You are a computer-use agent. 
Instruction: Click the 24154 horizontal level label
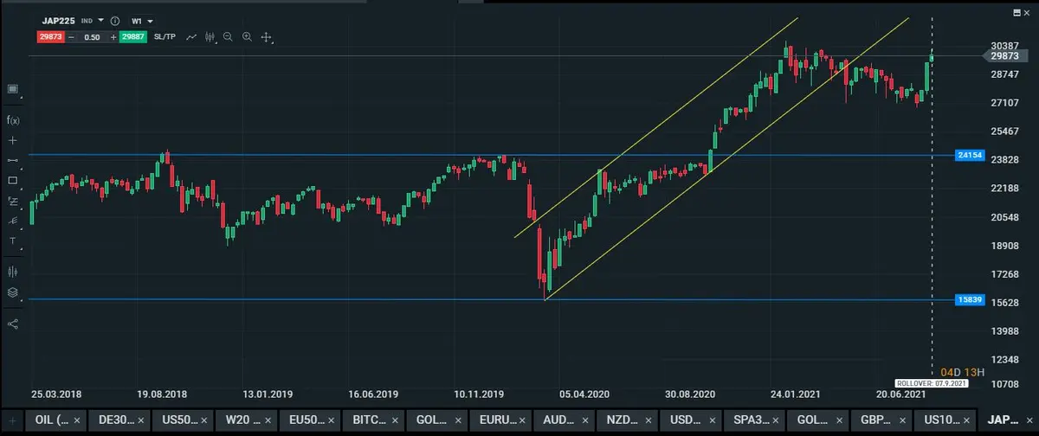click(967, 156)
